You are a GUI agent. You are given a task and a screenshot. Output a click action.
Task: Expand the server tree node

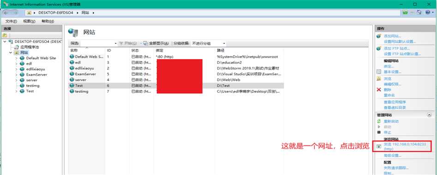click(17, 80)
